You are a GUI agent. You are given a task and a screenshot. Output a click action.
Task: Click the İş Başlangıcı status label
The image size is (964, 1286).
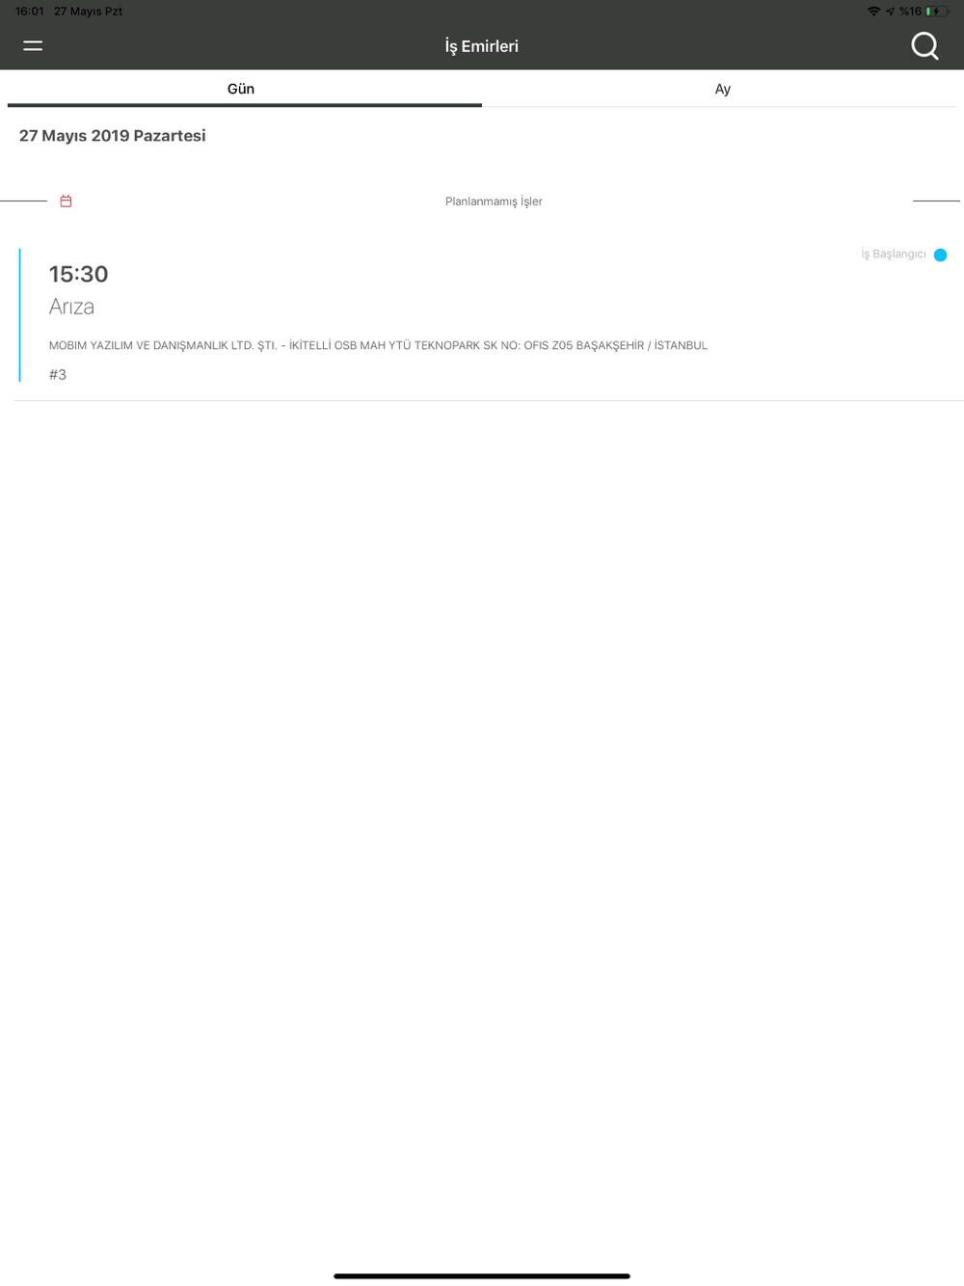[x=894, y=255]
